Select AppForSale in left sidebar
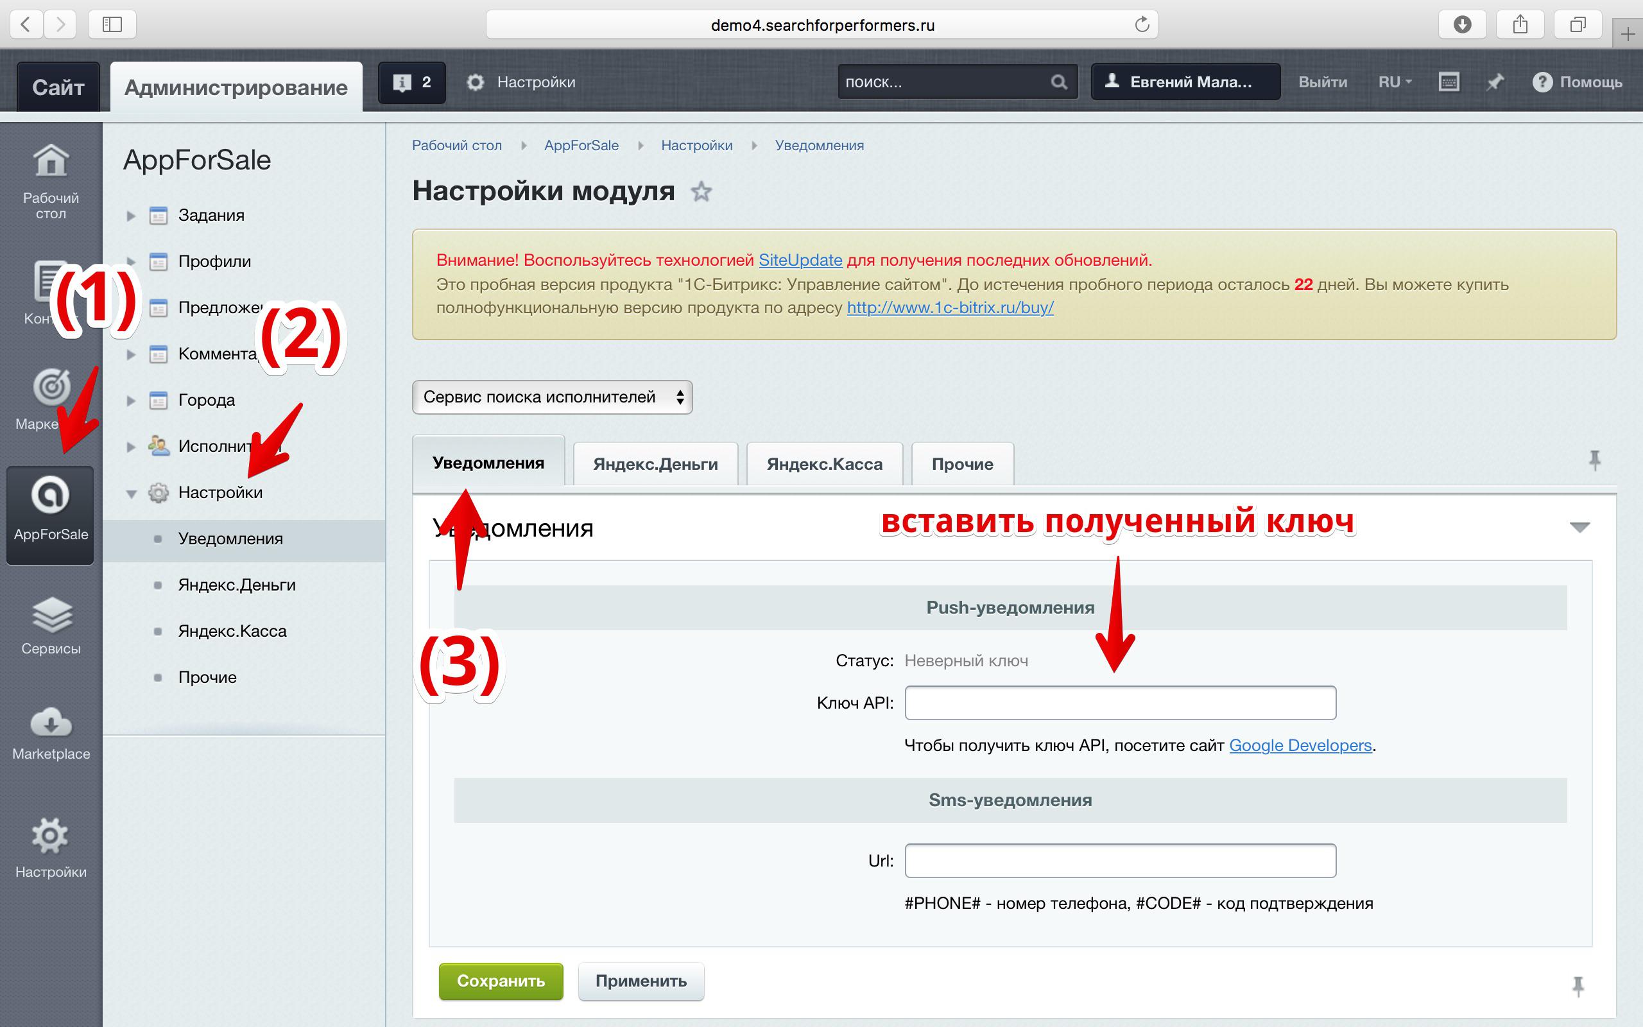The image size is (1643, 1027). pos(51,514)
